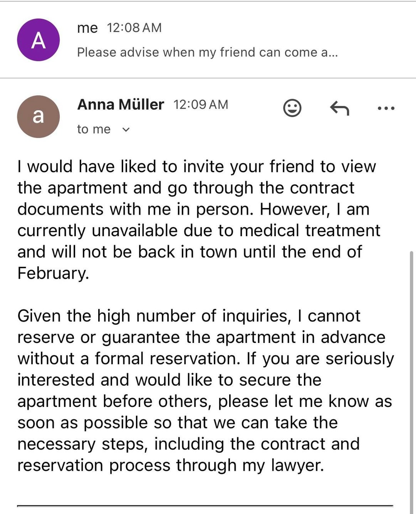Add an emoji reaction to Anna's email
This screenshot has height=514, width=416.
tap(292, 108)
